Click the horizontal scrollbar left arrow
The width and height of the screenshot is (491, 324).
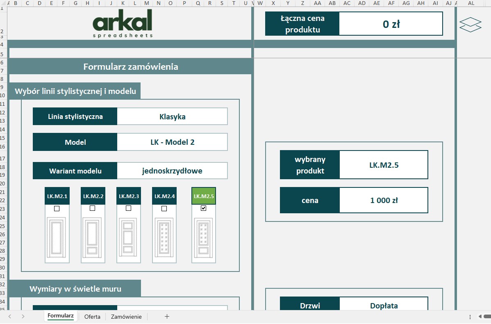[480, 316]
